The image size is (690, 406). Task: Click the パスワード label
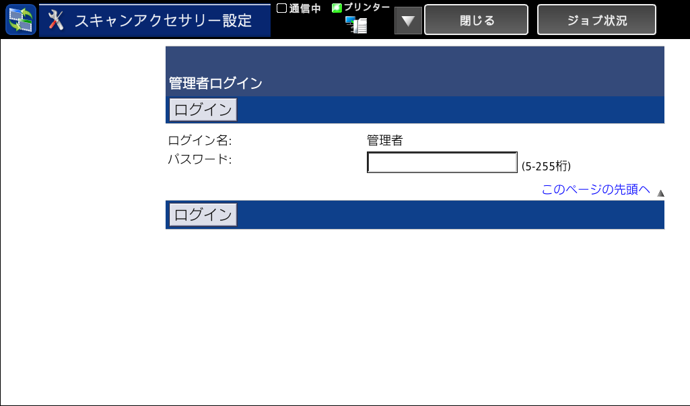coord(199,160)
